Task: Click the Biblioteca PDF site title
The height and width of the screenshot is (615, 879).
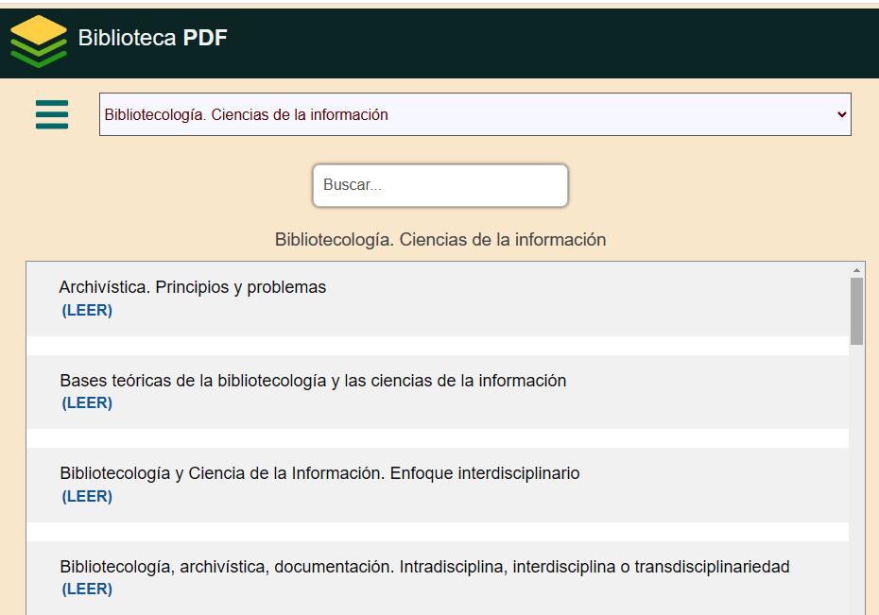Action: click(x=152, y=38)
